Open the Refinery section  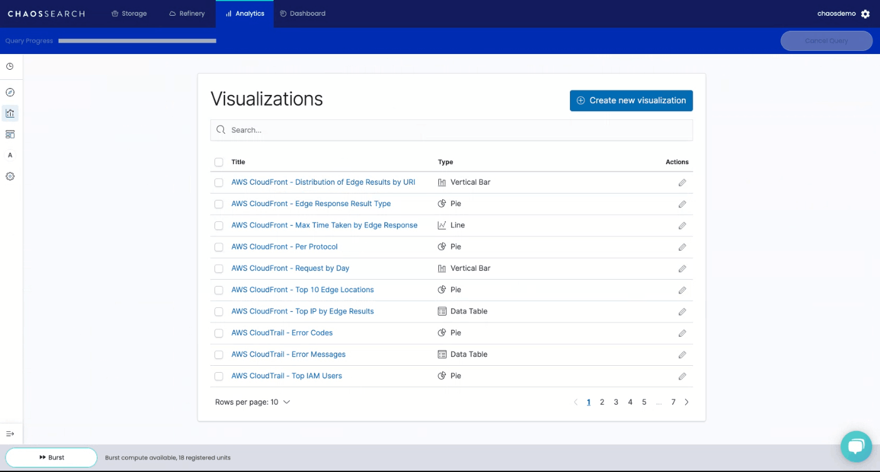click(x=186, y=13)
